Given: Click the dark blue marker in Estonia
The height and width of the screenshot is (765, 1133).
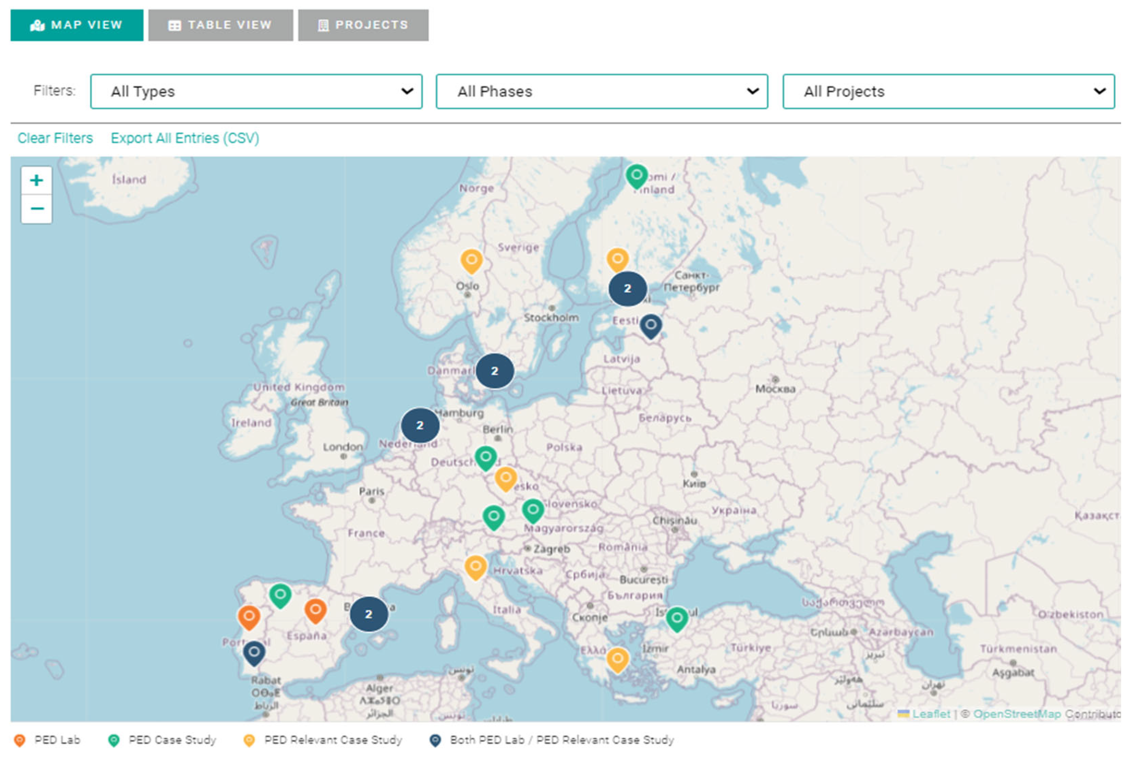Looking at the screenshot, I should click(650, 325).
